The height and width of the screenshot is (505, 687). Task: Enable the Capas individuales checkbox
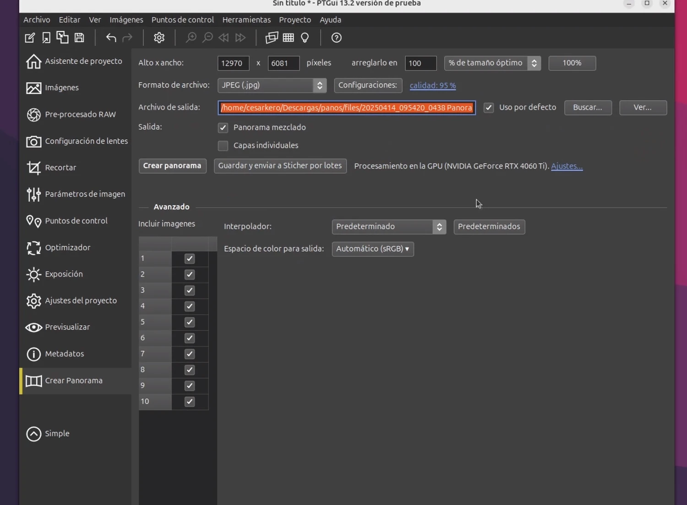pyautogui.click(x=223, y=146)
